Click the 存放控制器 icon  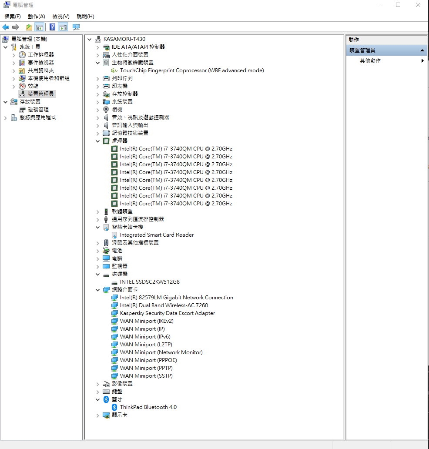(106, 94)
